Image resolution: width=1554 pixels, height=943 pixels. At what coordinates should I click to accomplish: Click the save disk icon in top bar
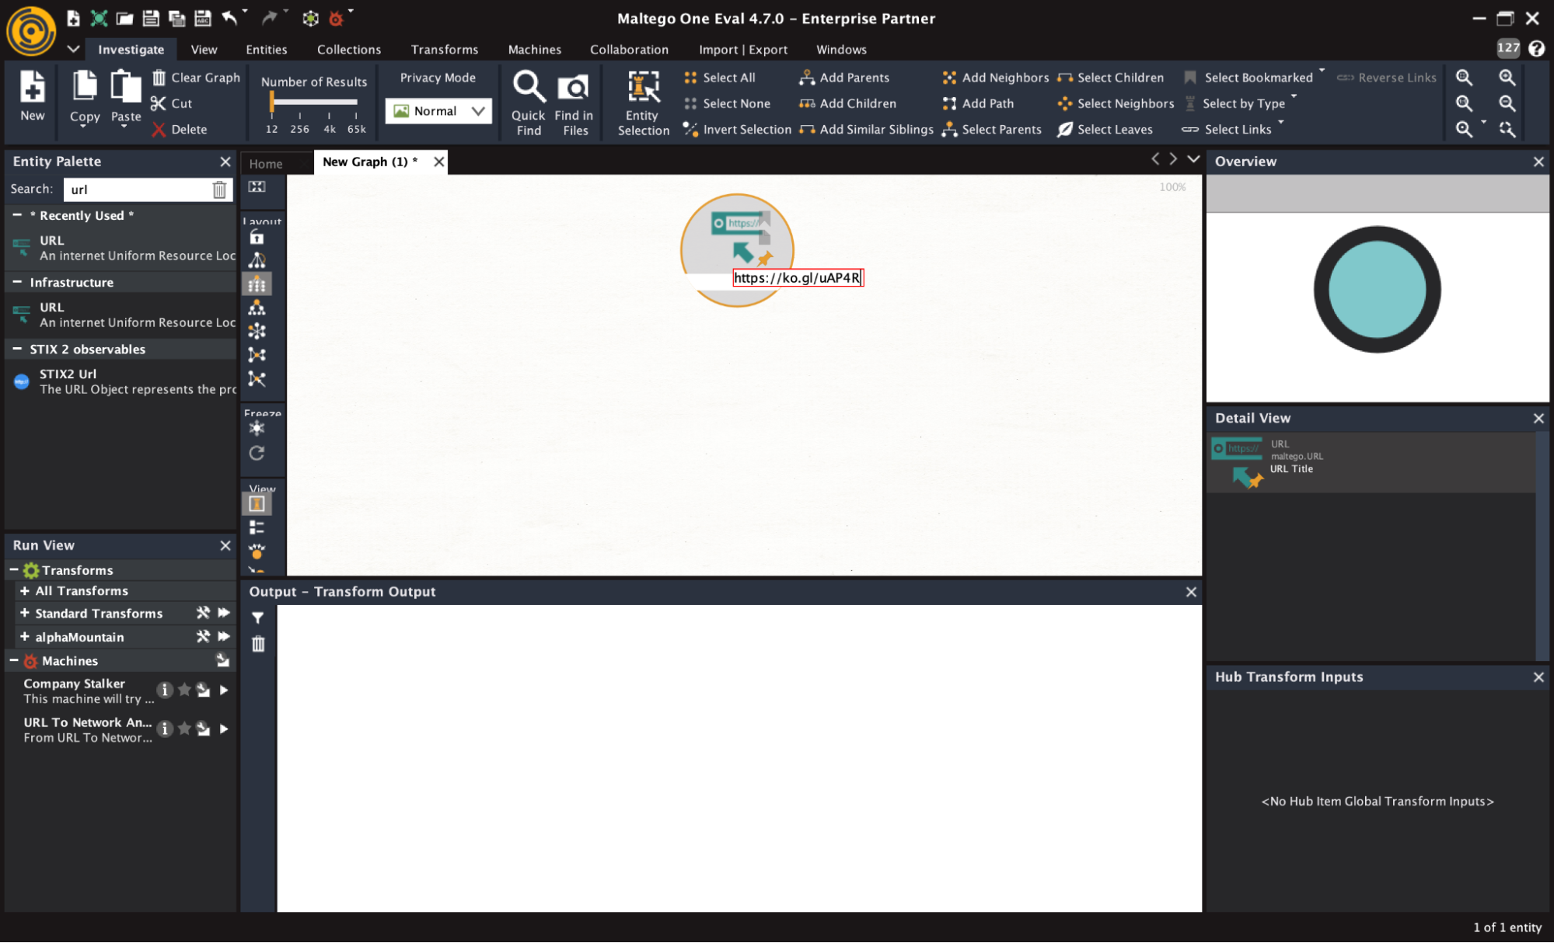pyautogui.click(x=151, y=18)
